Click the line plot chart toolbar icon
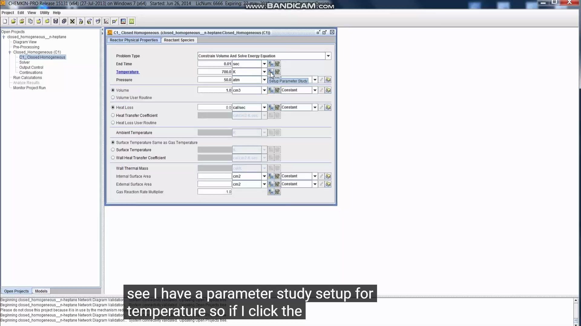The image size is (581, 326). (x=106, y=21)
